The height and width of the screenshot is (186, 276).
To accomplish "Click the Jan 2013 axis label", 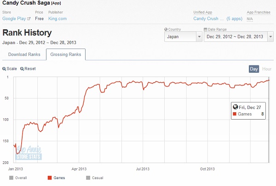I will click(x=16, y=169).
